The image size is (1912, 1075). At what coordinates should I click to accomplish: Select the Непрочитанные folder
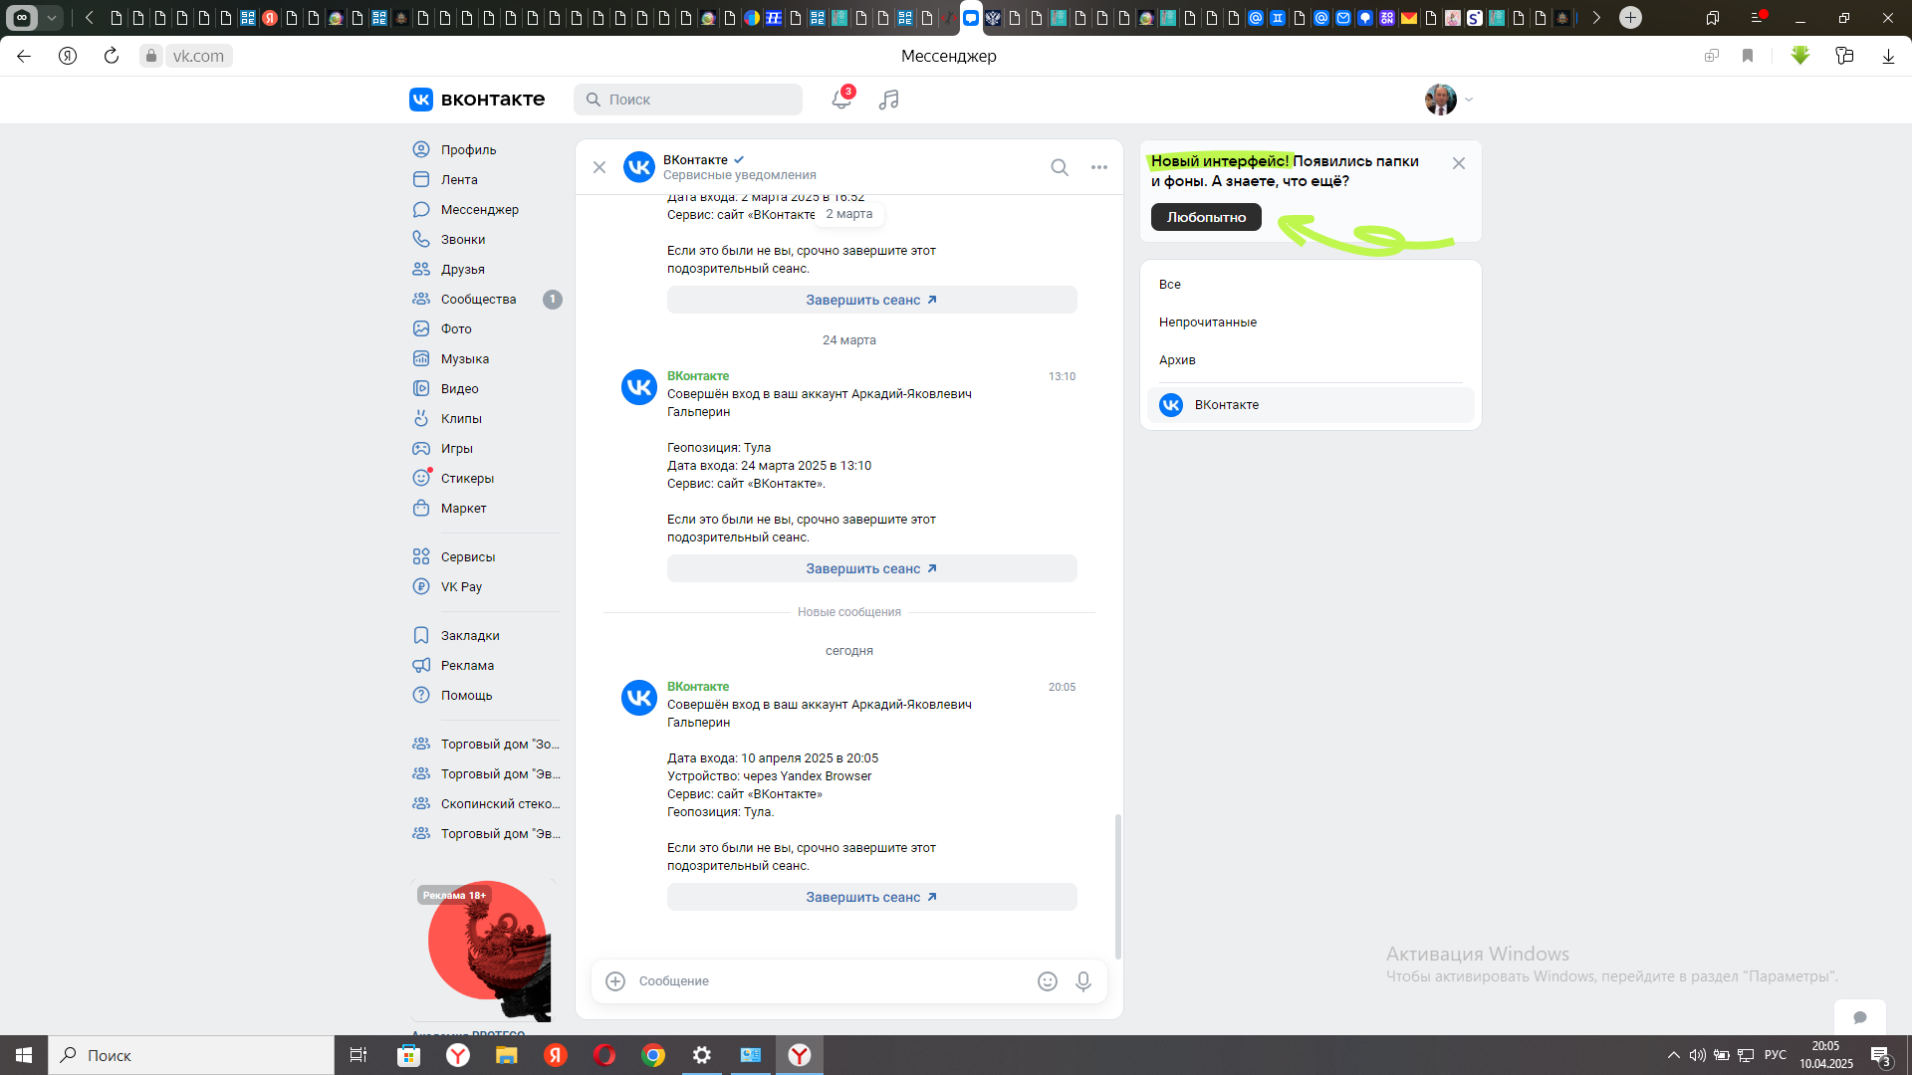[1311, 322]
